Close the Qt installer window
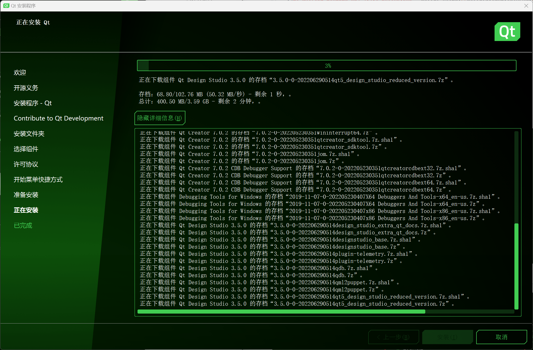533x350 pixels. coord(526,6)
